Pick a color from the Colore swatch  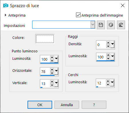pos(45,39)
